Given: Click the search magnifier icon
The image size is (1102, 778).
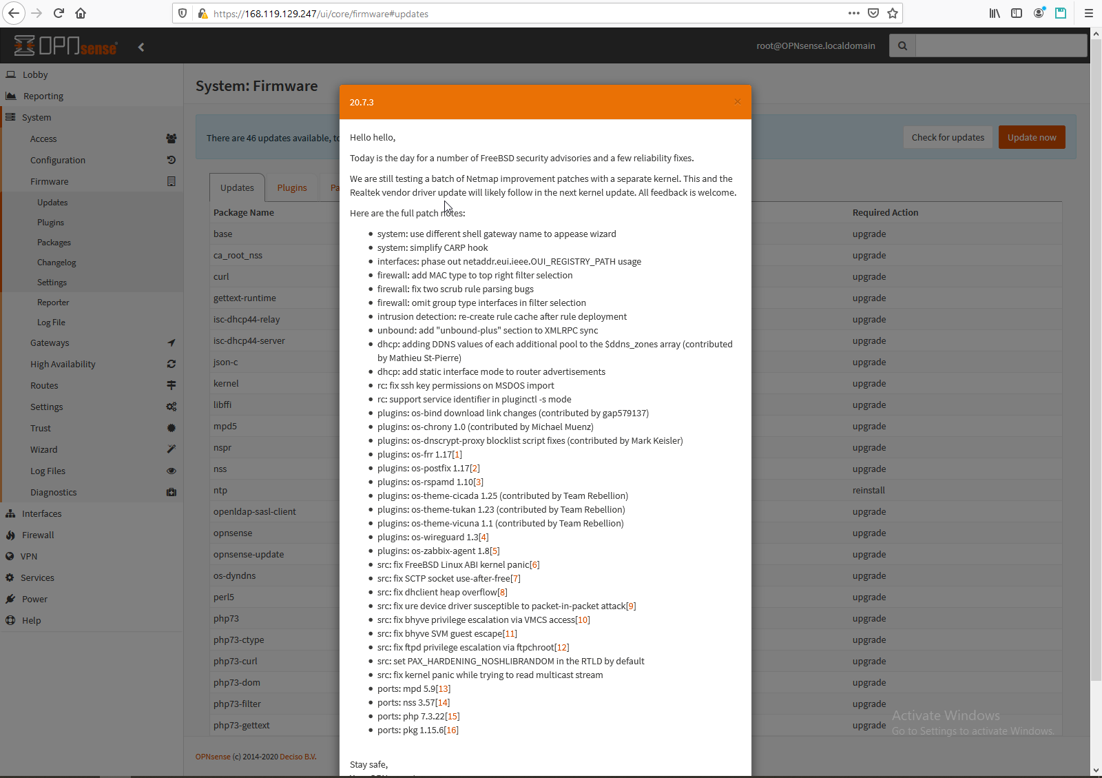Looking at the screenshot, I should click(902, 45).
